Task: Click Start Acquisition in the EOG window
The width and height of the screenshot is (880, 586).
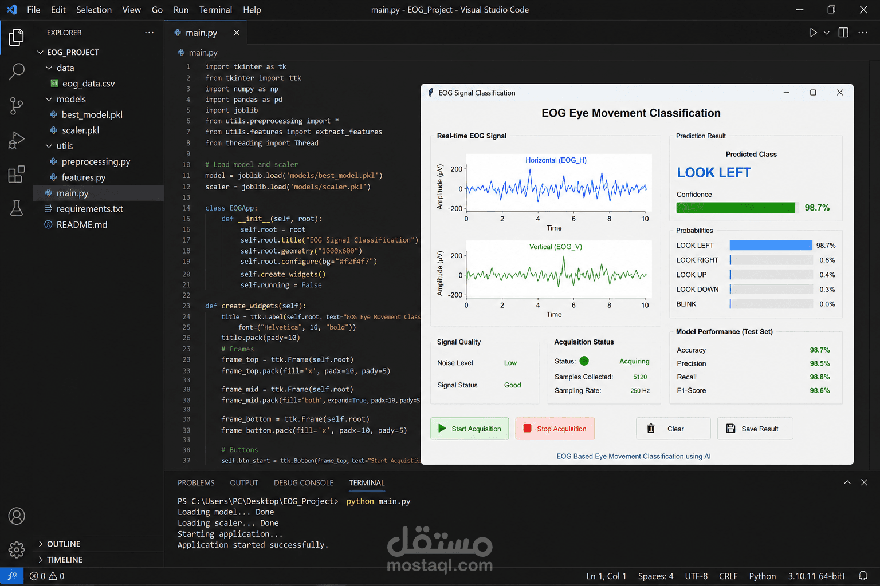Action: (469, 429)
